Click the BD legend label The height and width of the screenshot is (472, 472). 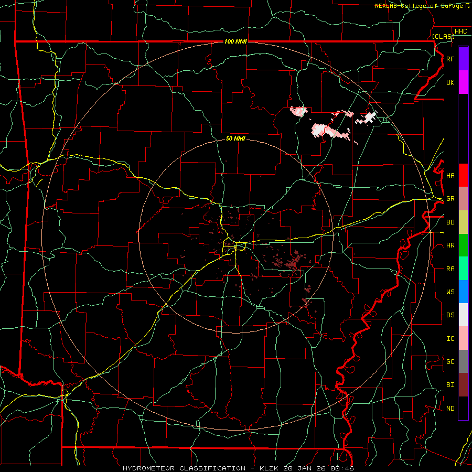(x=450, y=222)
